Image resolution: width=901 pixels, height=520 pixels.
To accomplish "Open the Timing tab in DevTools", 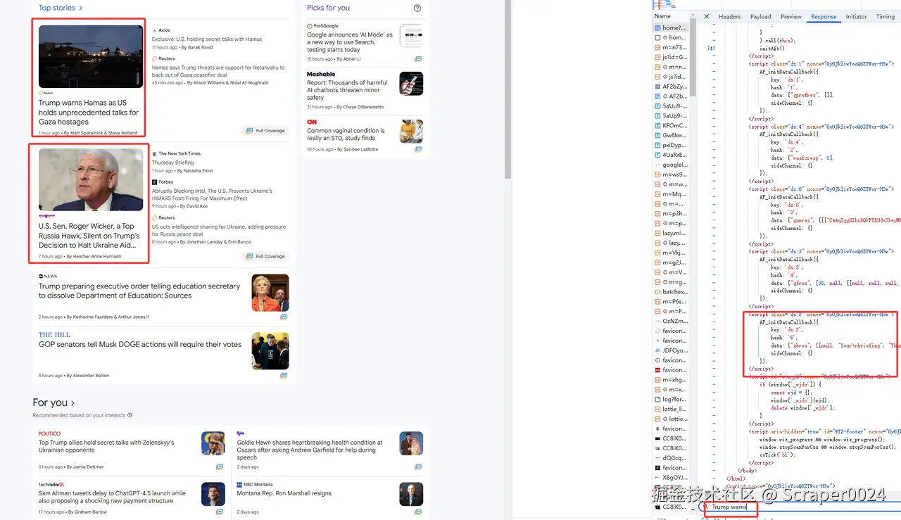I will tap(886, 16).
